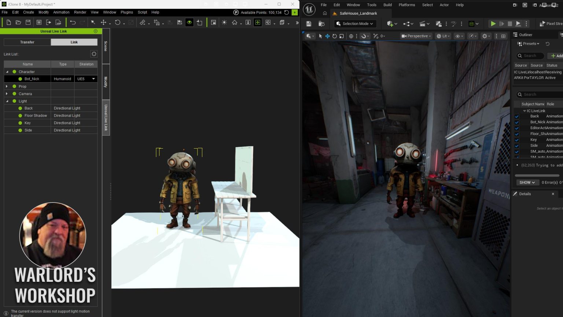The image size is (563, 317).
Task: Uncheck EditorActi subject checkbox
Action: pyautogui.click(x=517, y=128)
